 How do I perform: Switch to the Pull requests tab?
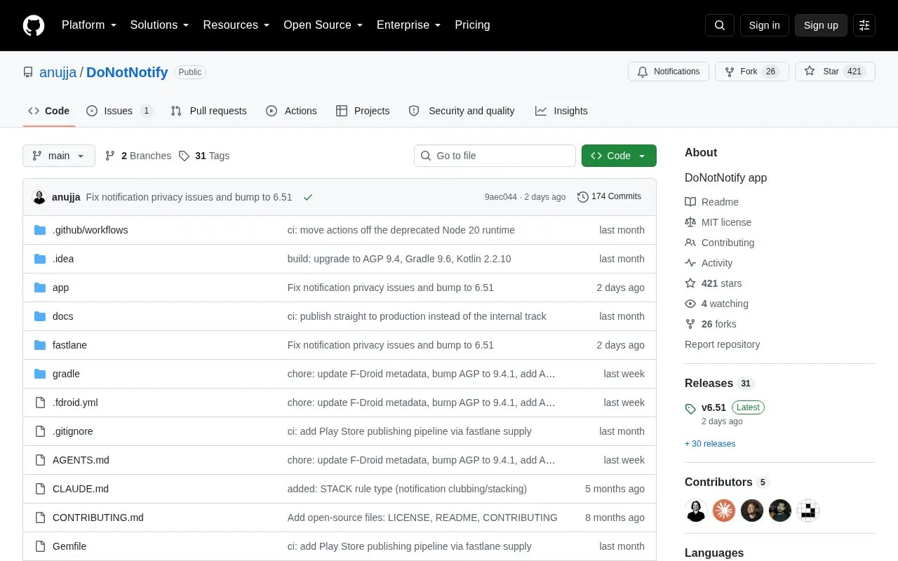point(209,111)
